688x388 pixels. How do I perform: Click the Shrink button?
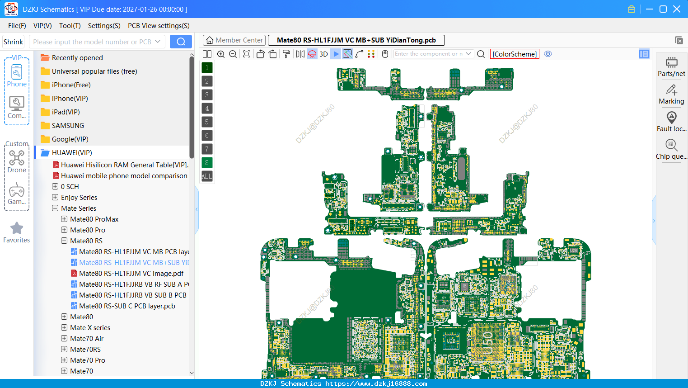point(14,42)
